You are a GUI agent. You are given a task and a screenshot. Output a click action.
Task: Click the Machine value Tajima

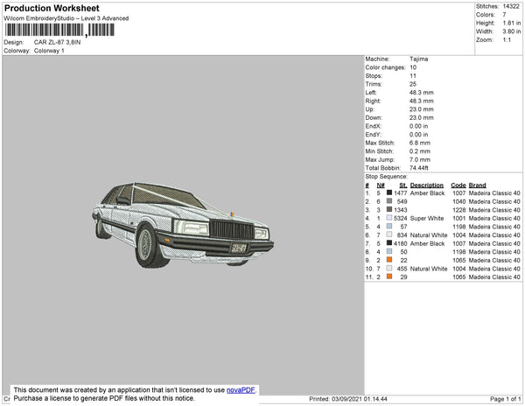tap(418, 59)
